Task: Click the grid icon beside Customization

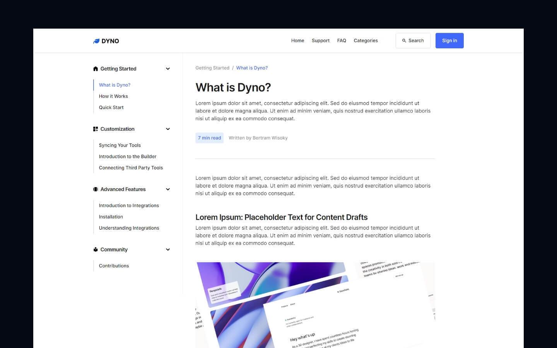Action: coord(96,129)
